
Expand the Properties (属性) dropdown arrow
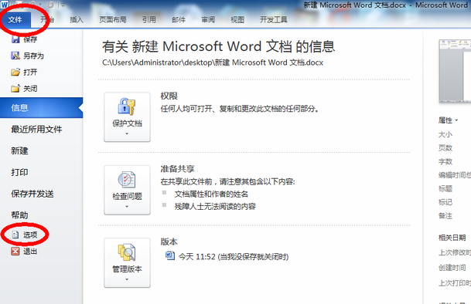tap(456, 120)
